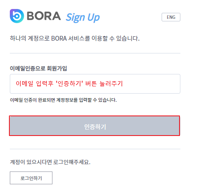Image resolution: width=197 pixels, height=189 pixels.
Task: Switch language using the ENG button
Action: click(171, 17)
